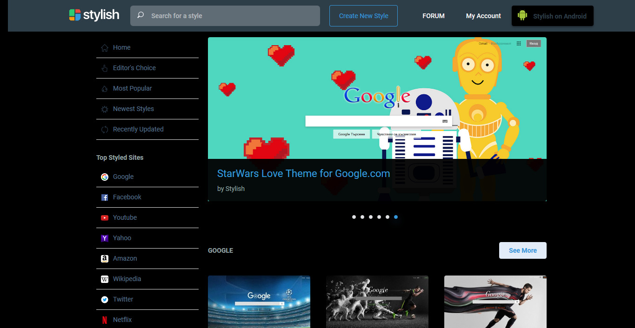Select the fourth carousel dot
The width and height of the screenshot is (635, 328).
(379, 217)
